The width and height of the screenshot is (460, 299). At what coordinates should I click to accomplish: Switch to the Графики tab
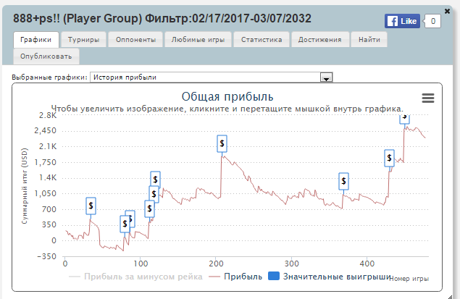[36, 40]
